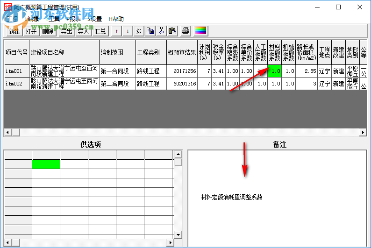
Task: Click the 汇总 summary button
Action: pos(100,31)
